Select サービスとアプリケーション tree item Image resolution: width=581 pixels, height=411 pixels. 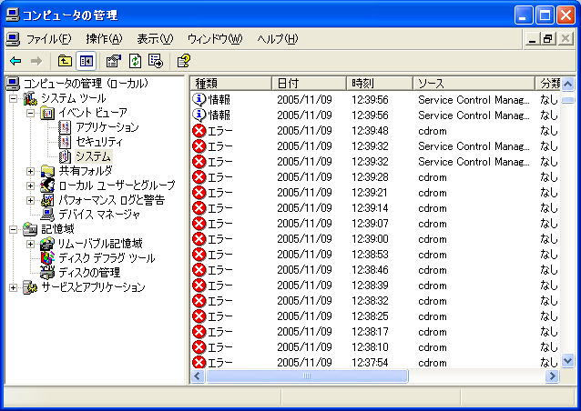pyautogui.click(x=93, y=287)
